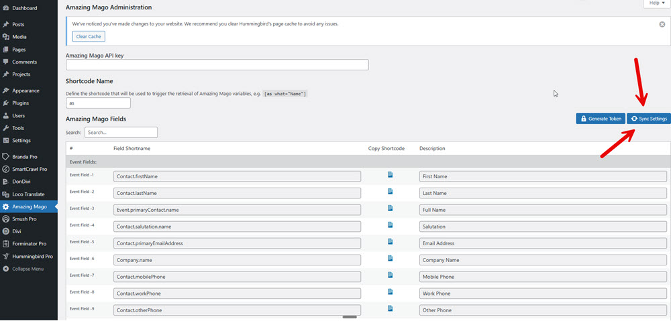Click the Contact.lastName shortname field
The height and width of the screenshot is (321, 671).
click(x=237, y=193)
